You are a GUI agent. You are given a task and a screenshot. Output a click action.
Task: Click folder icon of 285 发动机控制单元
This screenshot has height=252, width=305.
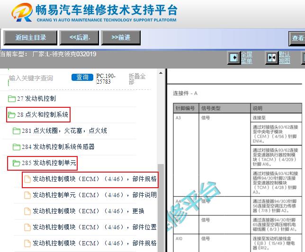[x=16, y=163]
